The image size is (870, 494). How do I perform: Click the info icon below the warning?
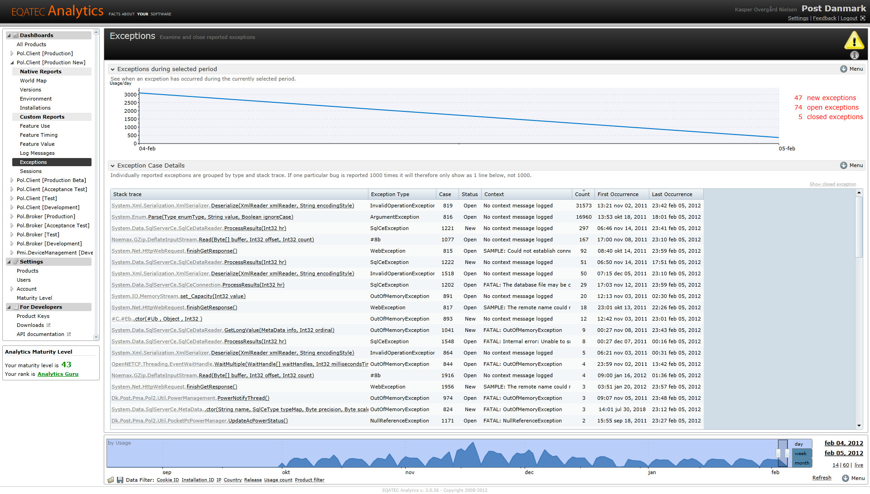click(855, 55)
